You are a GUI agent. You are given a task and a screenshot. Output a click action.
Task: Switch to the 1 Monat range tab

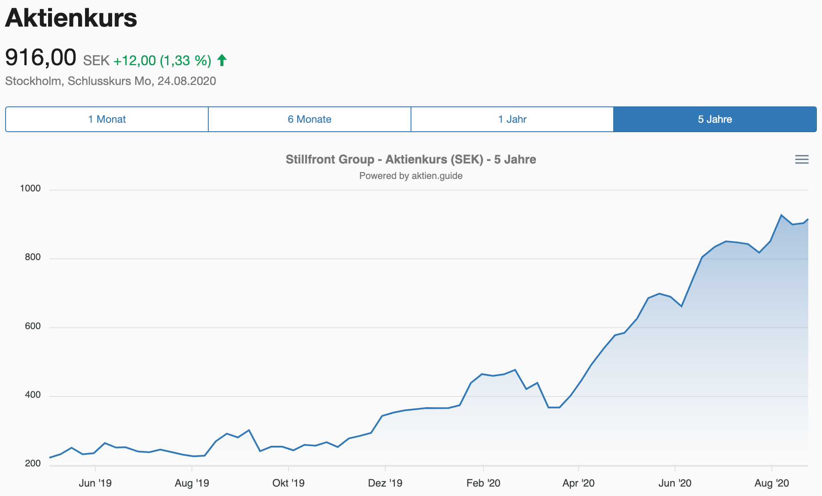[107, 119]
